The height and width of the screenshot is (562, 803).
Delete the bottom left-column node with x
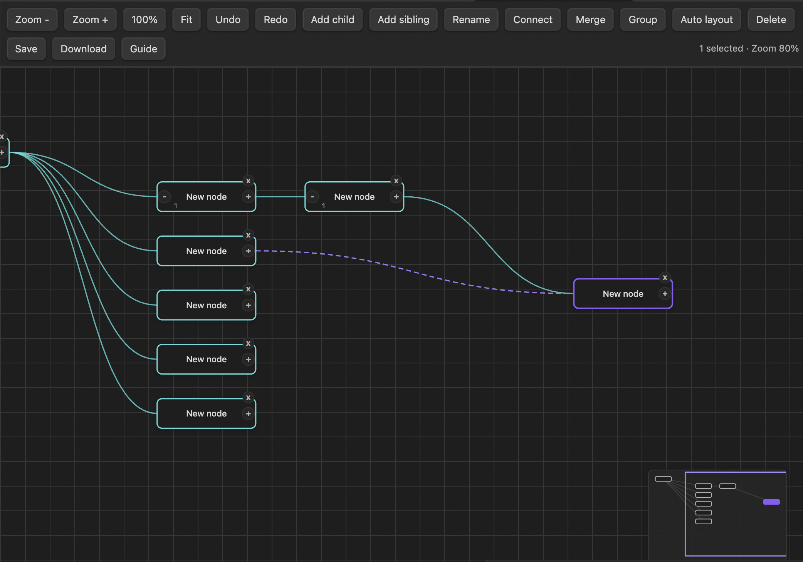point(248,398)
